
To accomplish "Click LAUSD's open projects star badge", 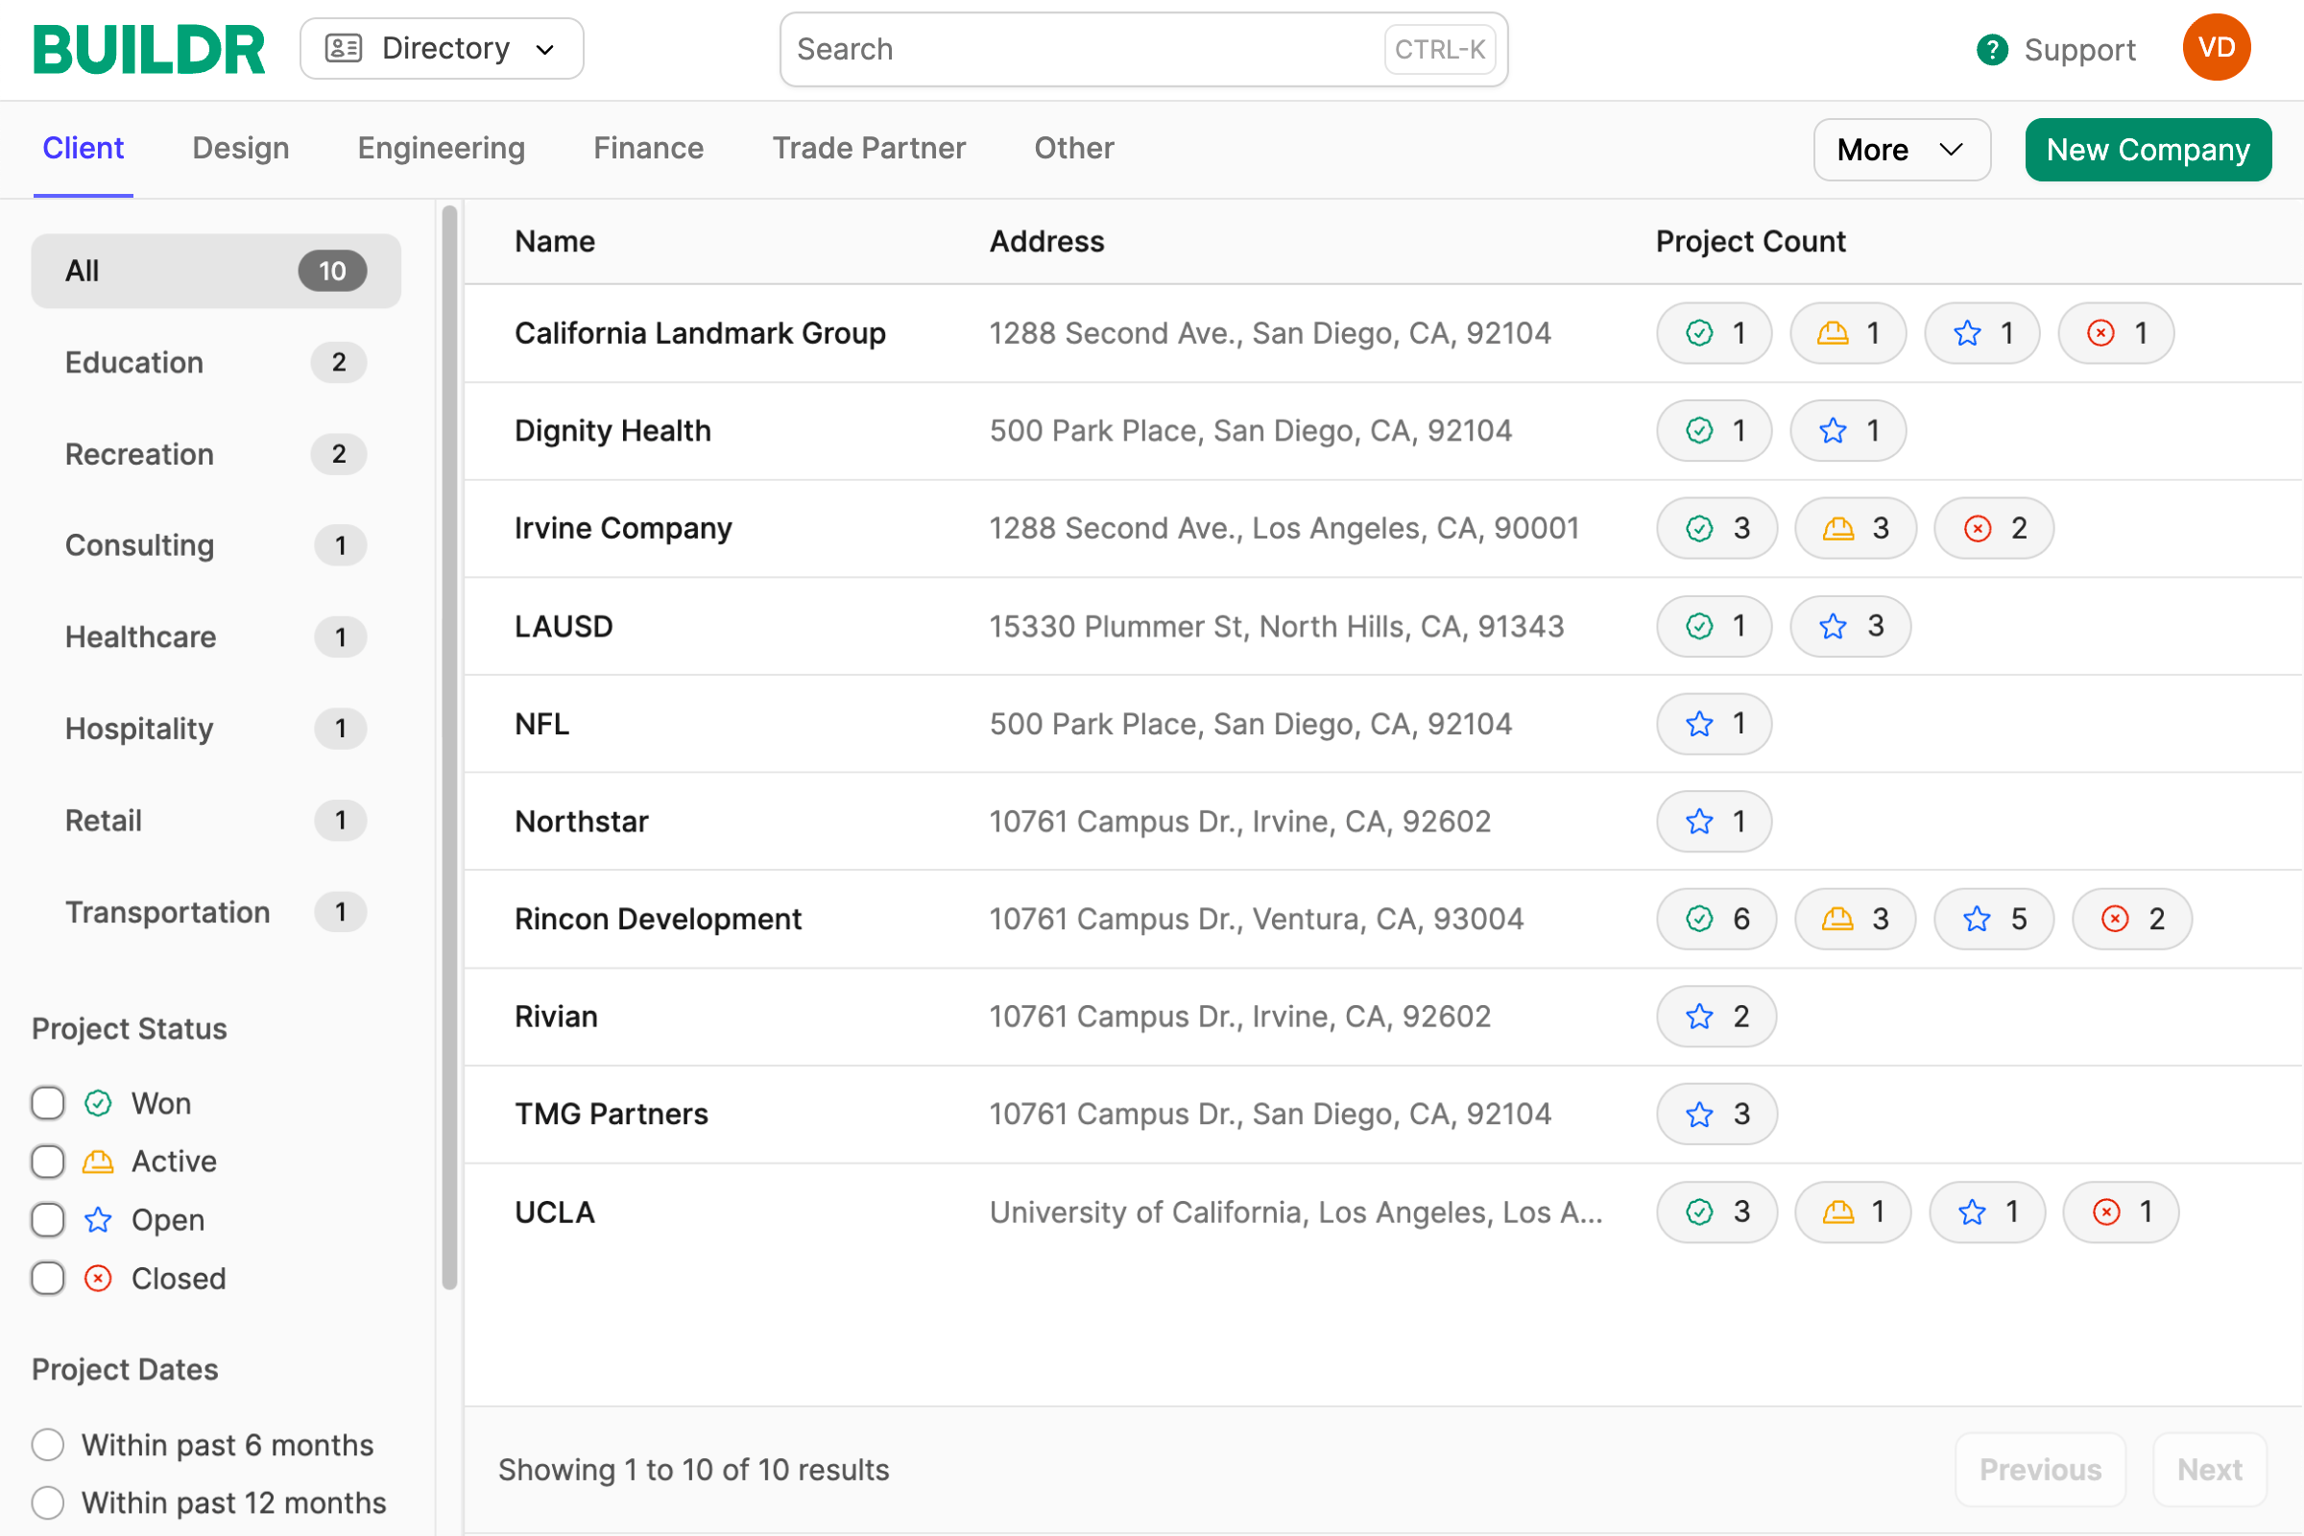I will [x=1850, y=626].
